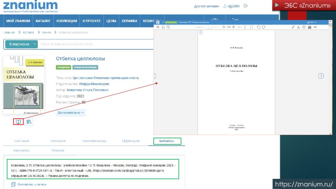This screenshot has width=336, height=189.
Task: Go to the next page with the right arrow
Action: (321, 76)
